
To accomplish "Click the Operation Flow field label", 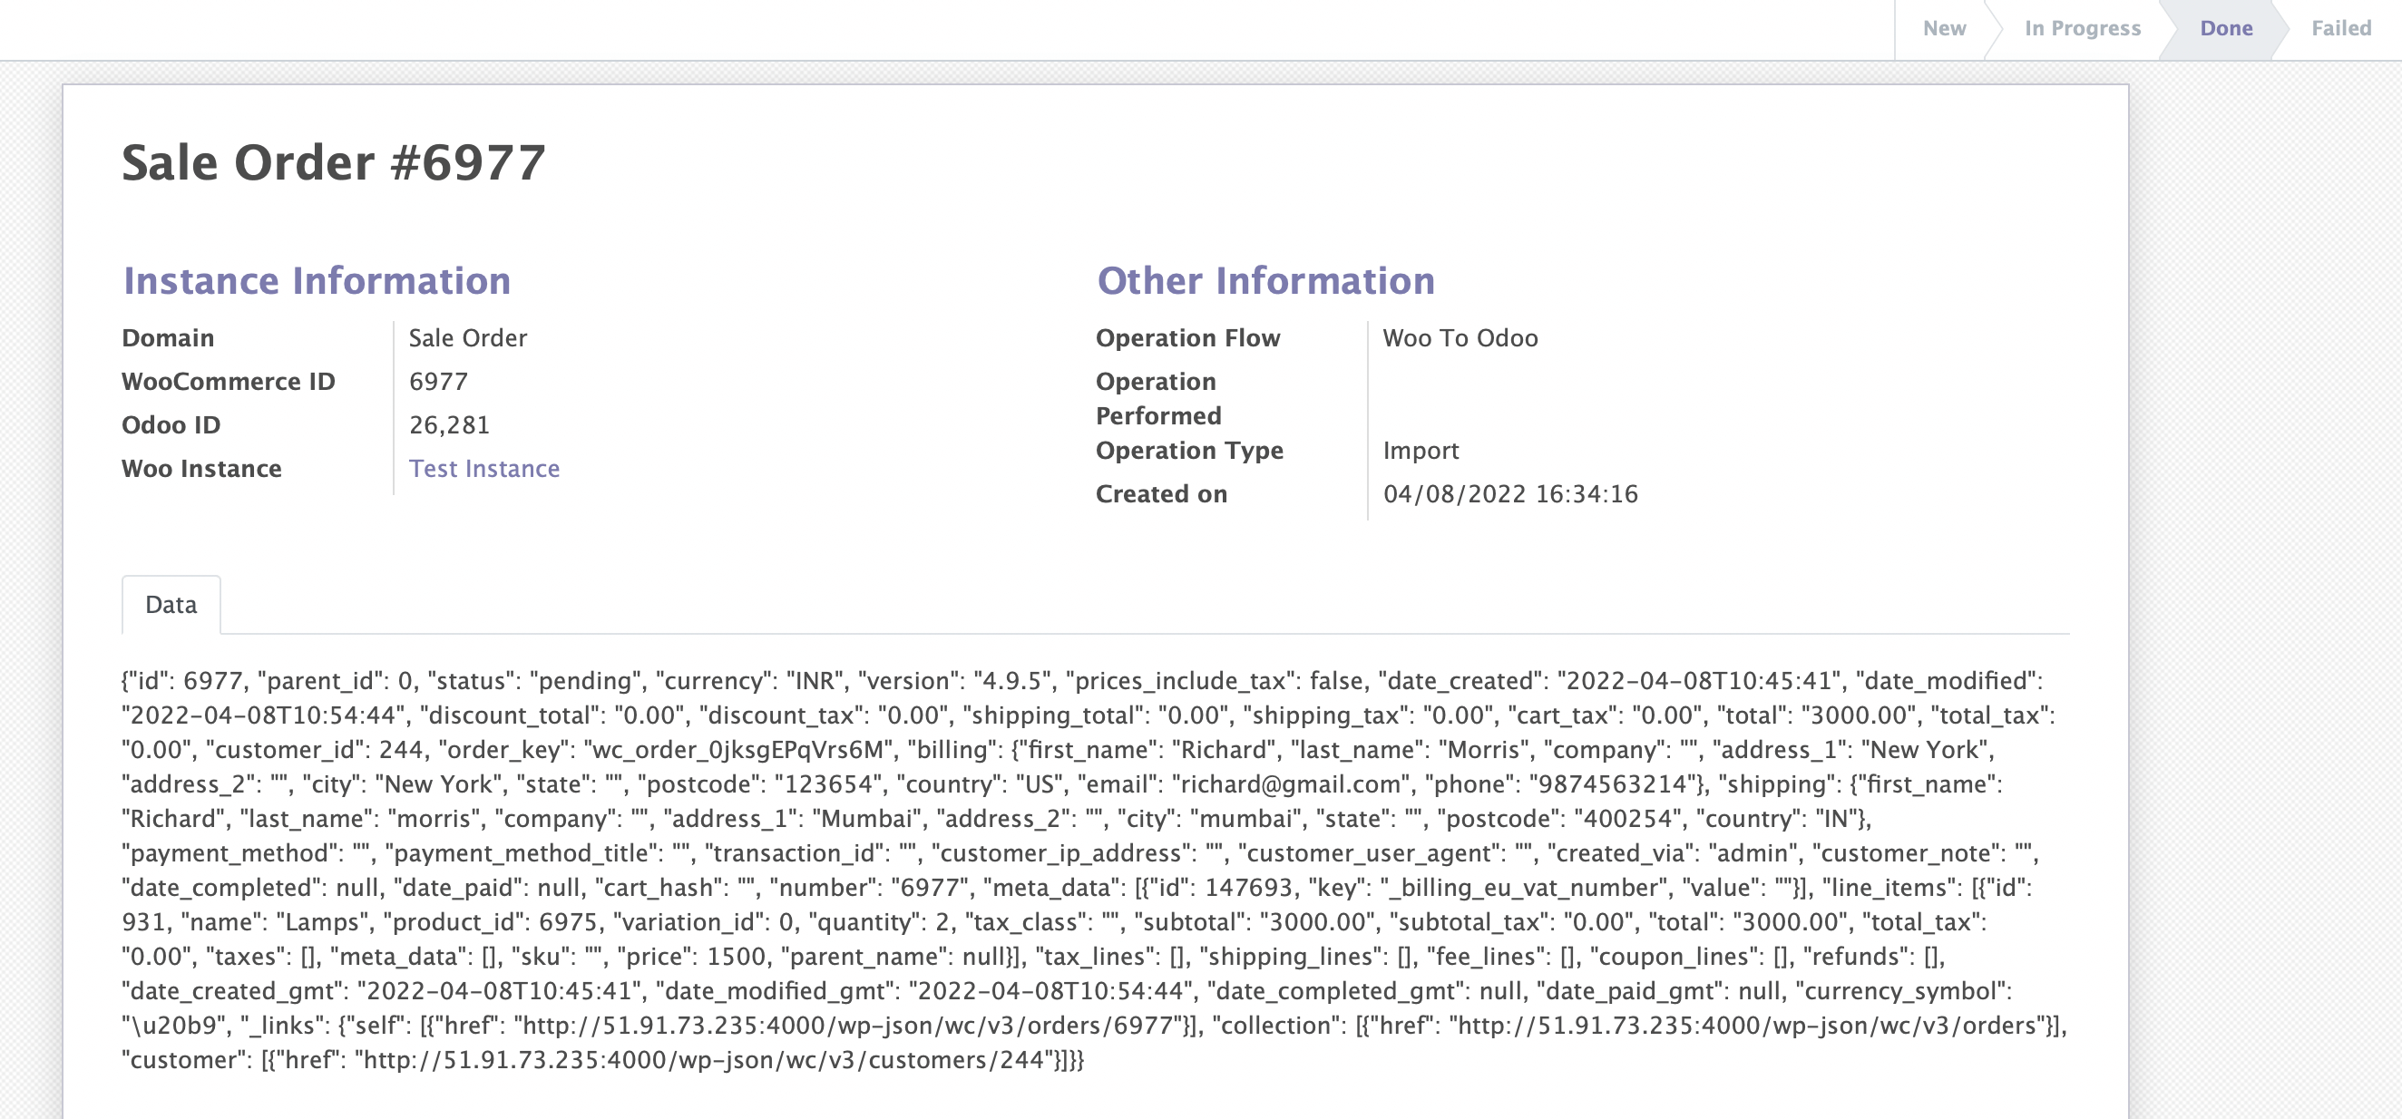I will 1187,337.
